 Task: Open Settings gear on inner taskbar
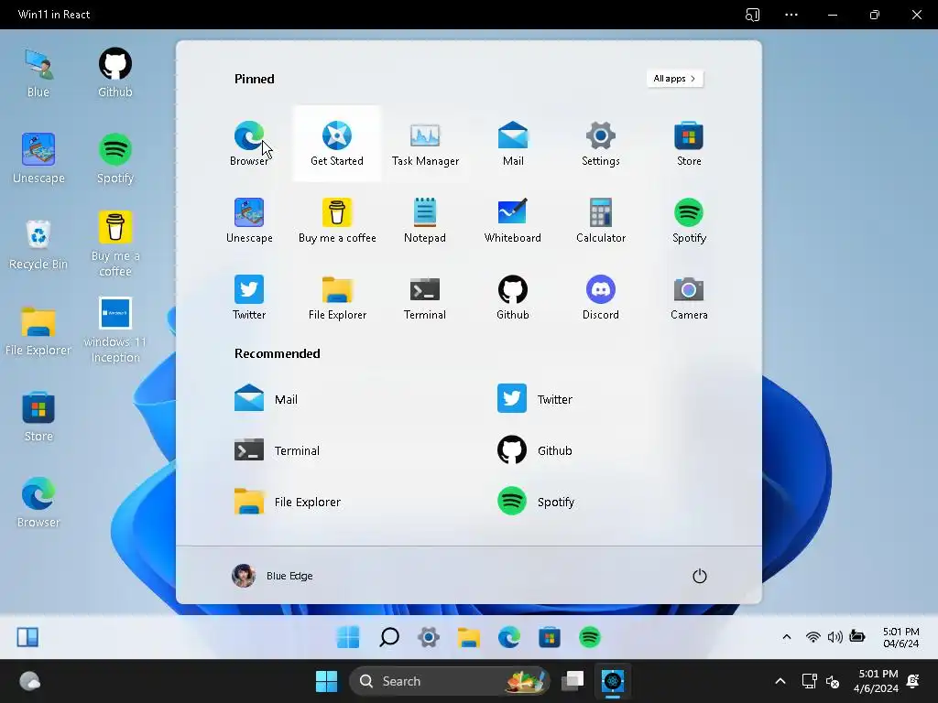point(429,637)
